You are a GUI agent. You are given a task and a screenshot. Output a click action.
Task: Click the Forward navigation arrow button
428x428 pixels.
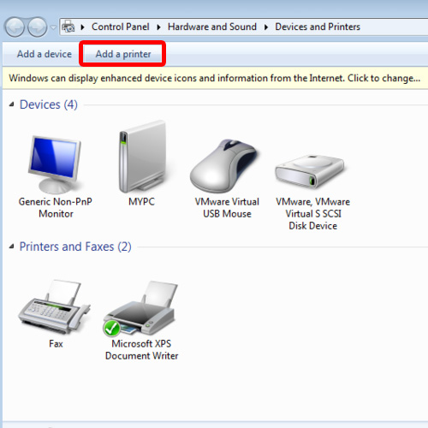click(38, 27)
